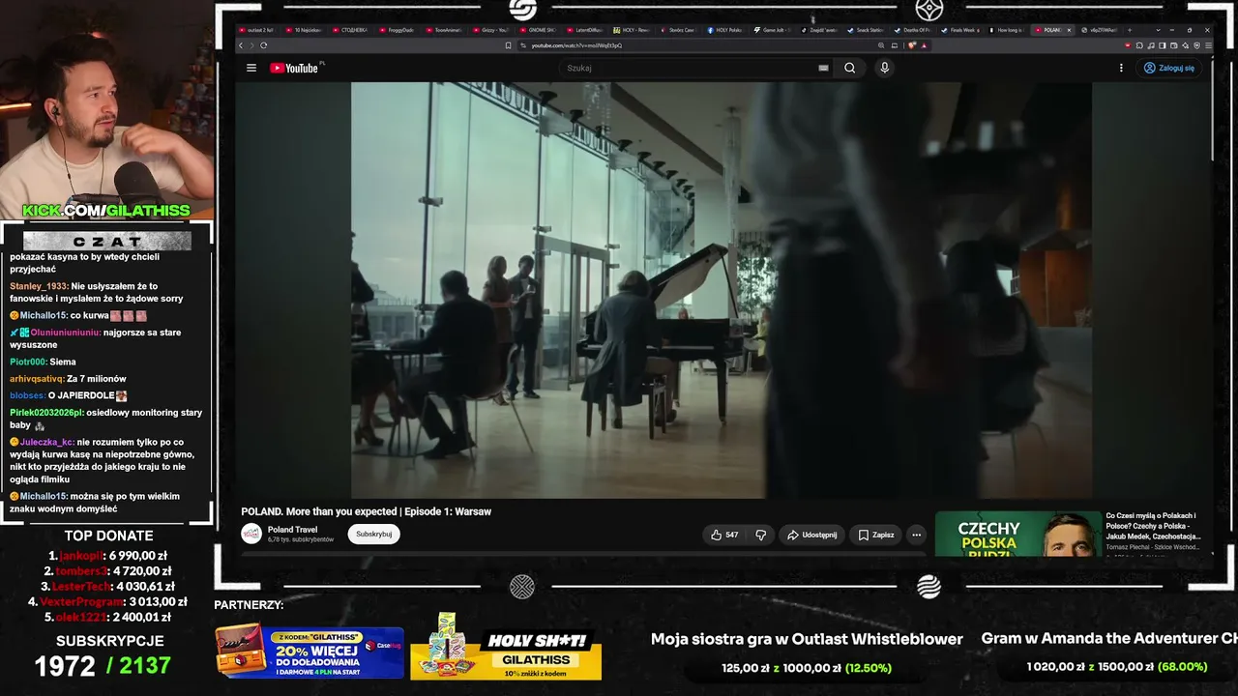The width and height of the screenshot is (1238, 696).
Task: Click chat message "O JAPIERDOLE" by blobses
Action: coord(88,395)
